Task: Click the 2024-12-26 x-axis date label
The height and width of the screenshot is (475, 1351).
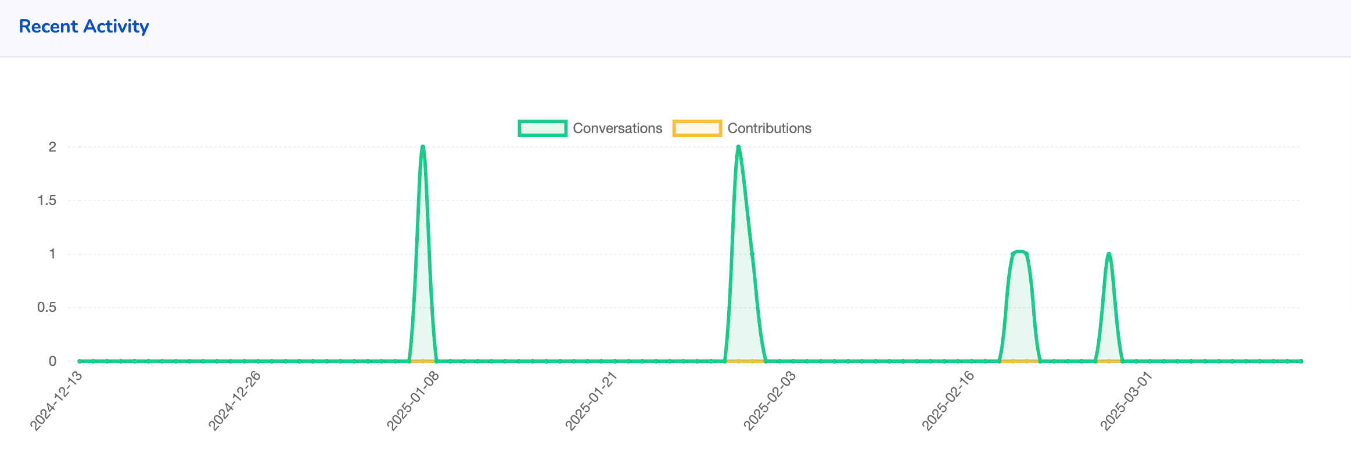Action: 235,401
